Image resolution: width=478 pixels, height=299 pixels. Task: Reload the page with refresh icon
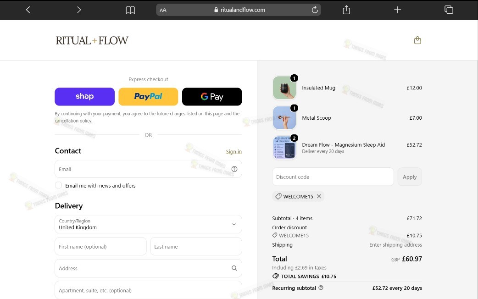click(x=315, y=10)
